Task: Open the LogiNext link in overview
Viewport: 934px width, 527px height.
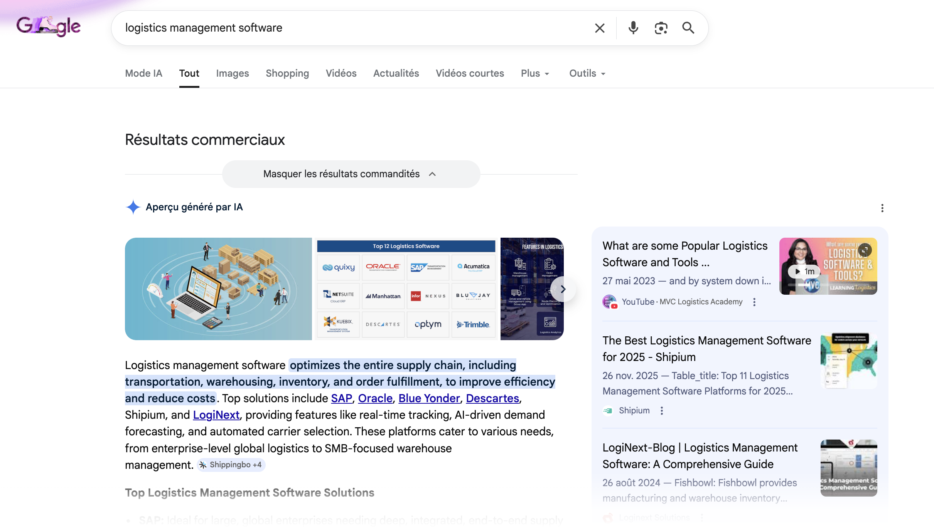Action: [x=216, y=415]
